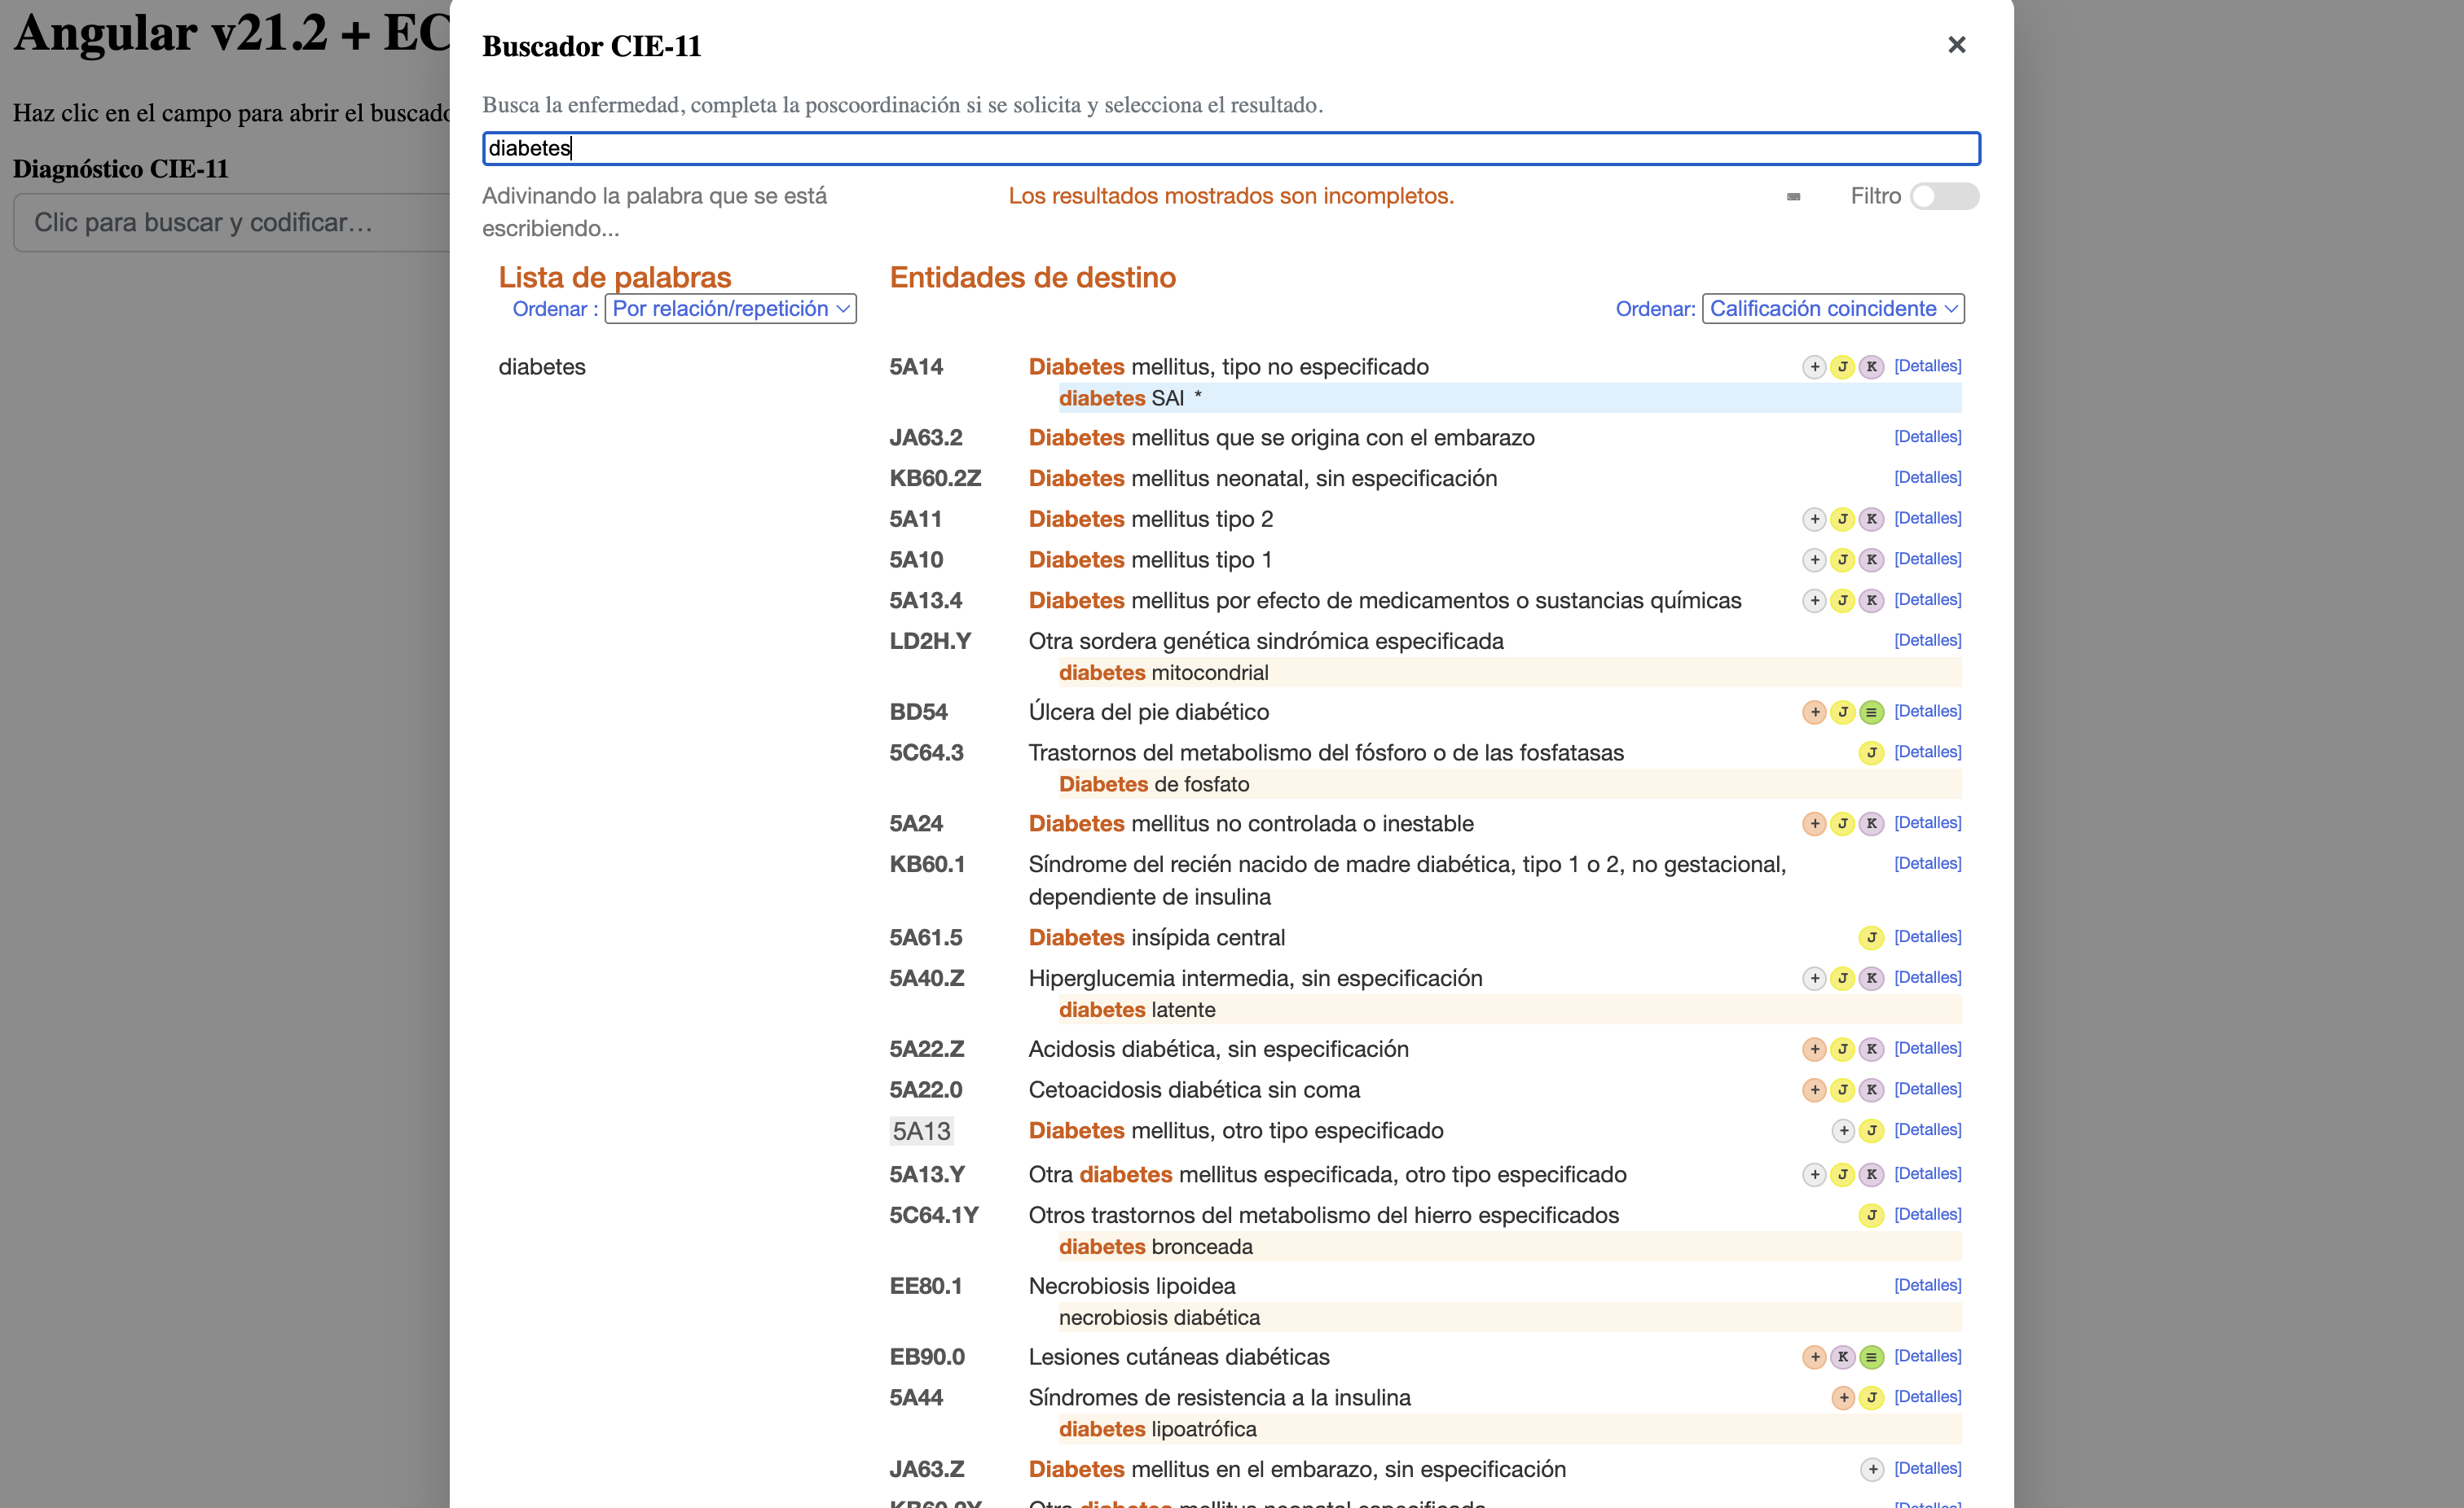
Task: Click the small gray indicator beside Filtro
Action: coord(1793,197)
